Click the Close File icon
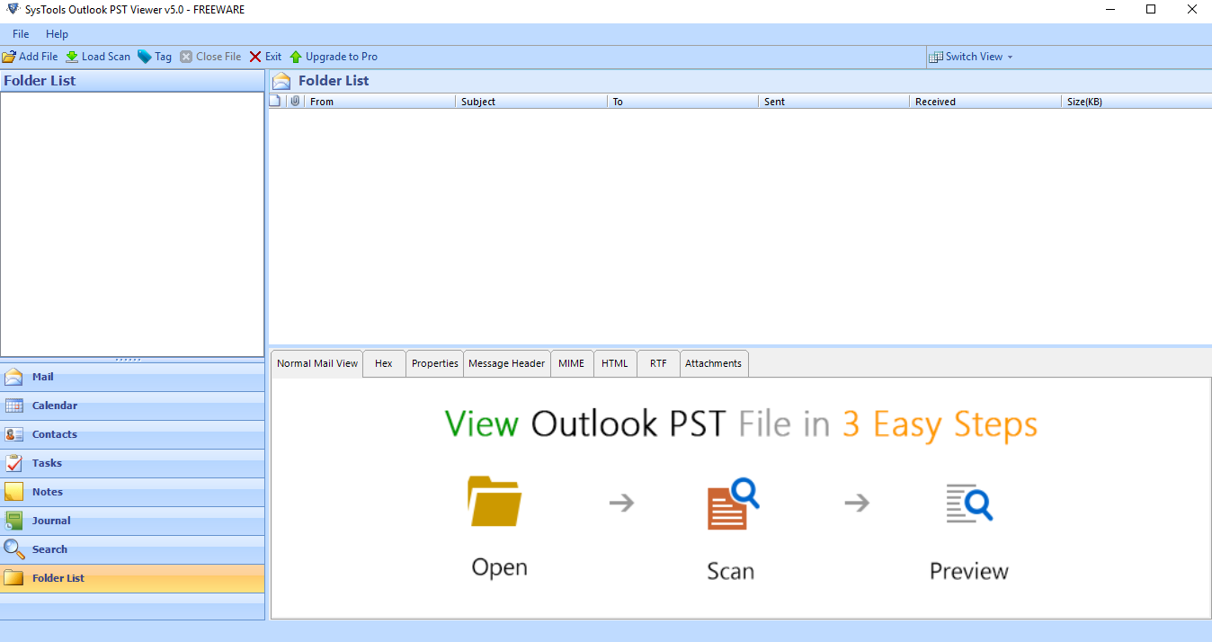Image resolution: width=1212 pixels, height=642 pixels. pos(186,57)
